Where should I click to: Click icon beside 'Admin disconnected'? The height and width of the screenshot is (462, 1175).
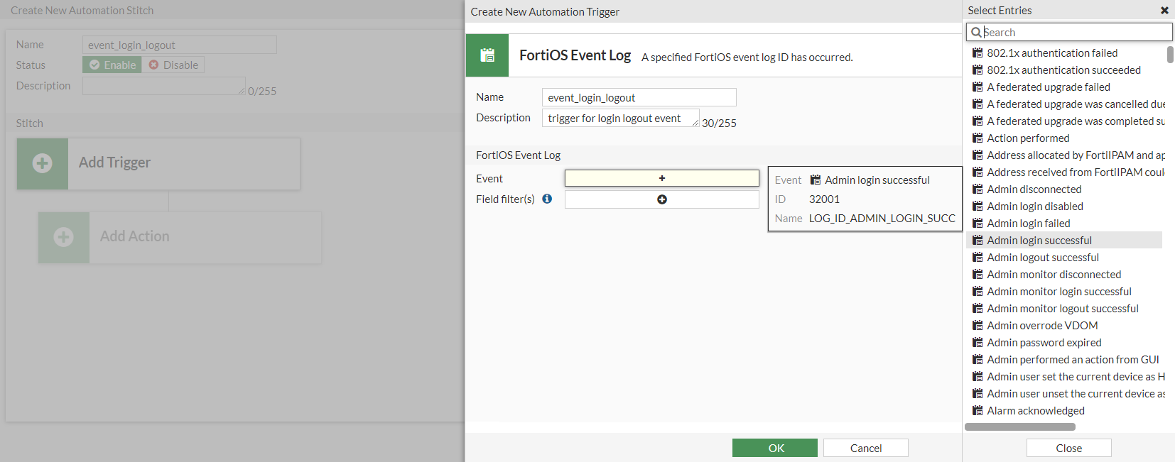coord(978,189)
